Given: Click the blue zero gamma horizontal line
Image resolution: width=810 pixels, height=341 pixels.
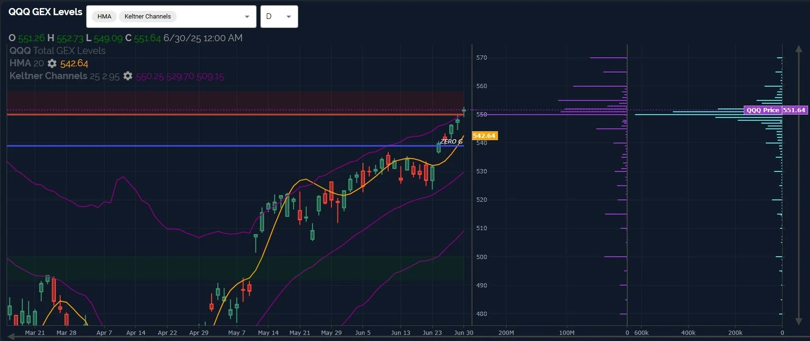Looking at the screenshot, I should (x=235, y=146).
